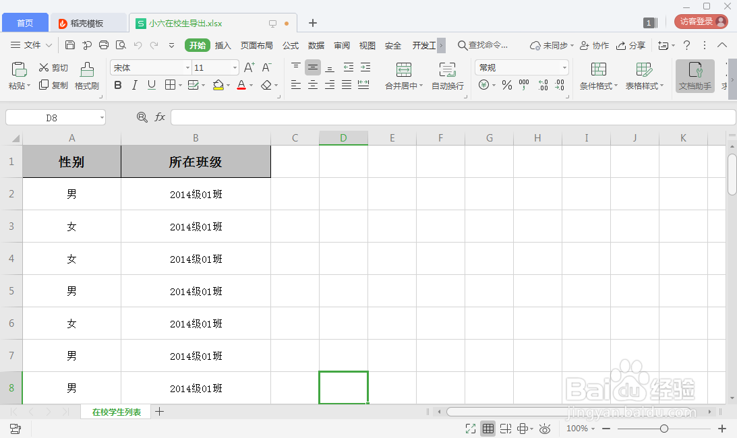The width and height of the screenshot is (737, 438).
Task: Expand the font size dropdown showing 11
Action: click(x=233, y=67)
